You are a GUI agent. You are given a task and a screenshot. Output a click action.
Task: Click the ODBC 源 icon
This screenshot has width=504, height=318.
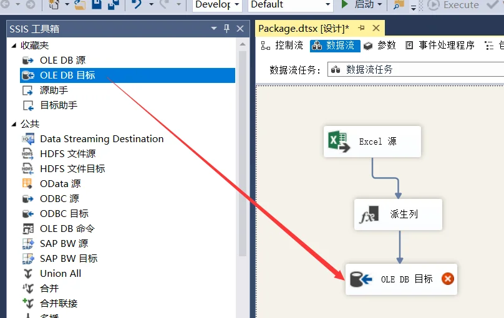[x=28, y=199]
